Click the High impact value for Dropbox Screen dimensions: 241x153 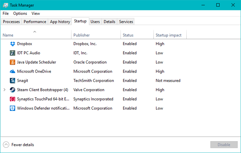[x=160, y=44]
